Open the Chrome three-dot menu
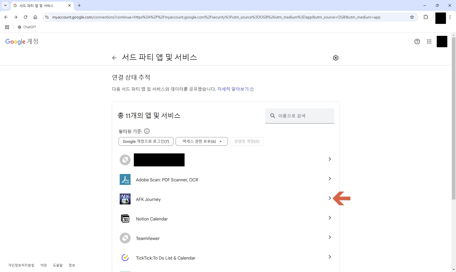The image size is (456, 272). tap(450, 17)
